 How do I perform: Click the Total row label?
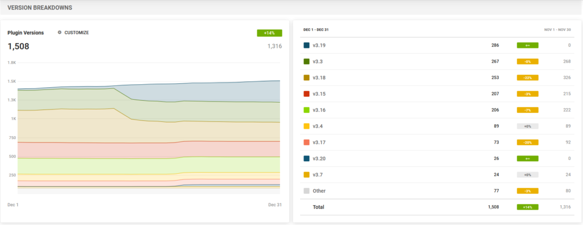pyautogui.click(x=318, y=207)
